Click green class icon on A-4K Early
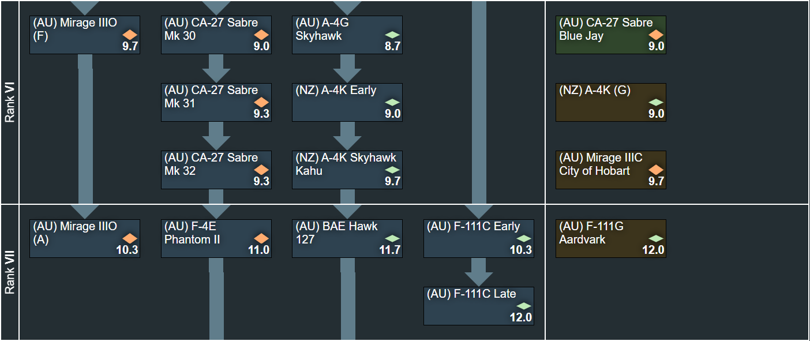This screenshot has width=810, height=341. [x=393, y=102]
